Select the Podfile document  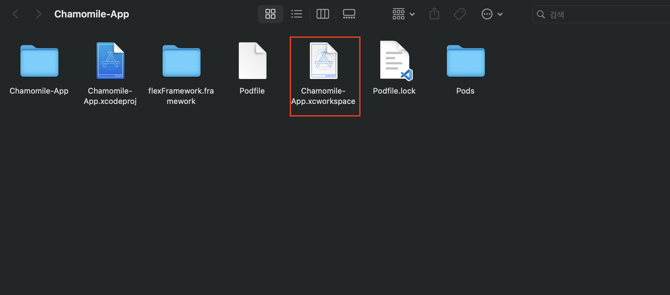click(252, 61)
